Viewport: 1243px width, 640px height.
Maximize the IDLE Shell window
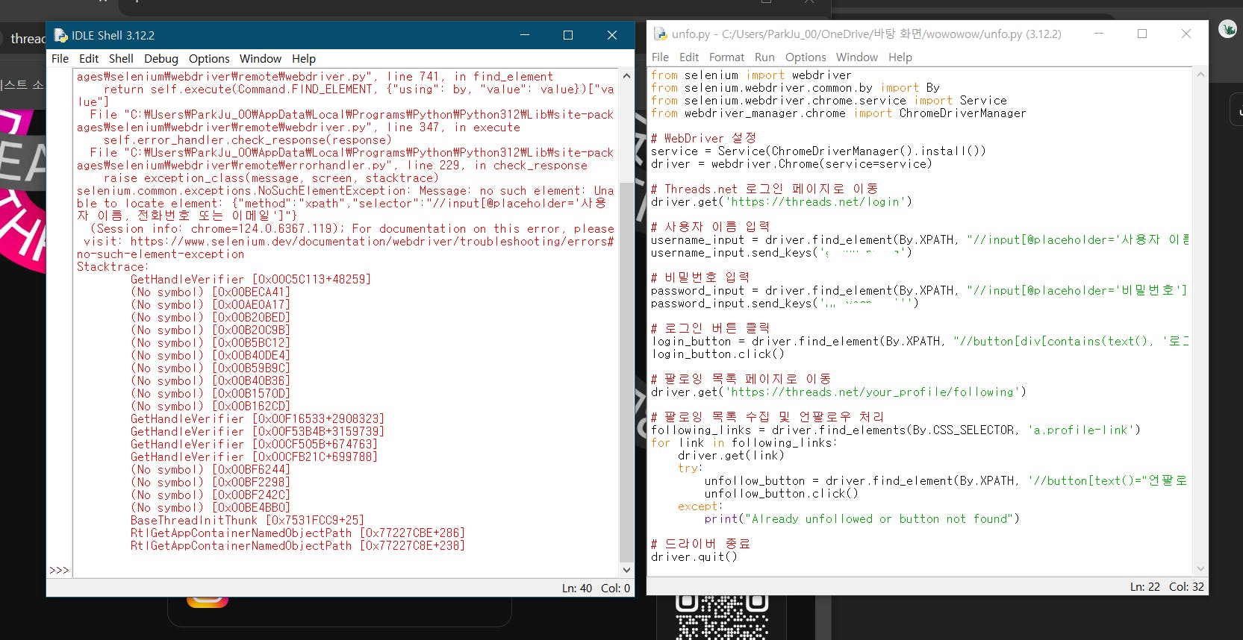(568, 35)
